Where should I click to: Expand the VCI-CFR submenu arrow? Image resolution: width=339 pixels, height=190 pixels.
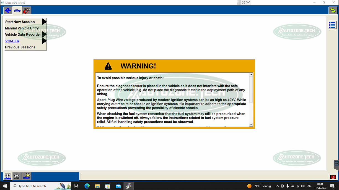[x=44, y=41]
